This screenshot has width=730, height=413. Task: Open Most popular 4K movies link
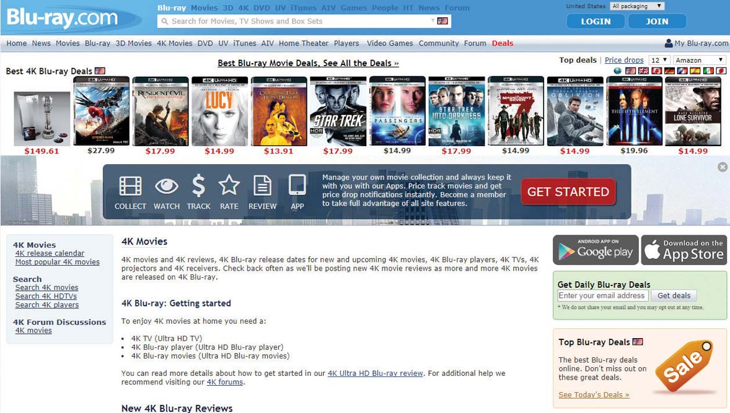(x=57, y=262)
